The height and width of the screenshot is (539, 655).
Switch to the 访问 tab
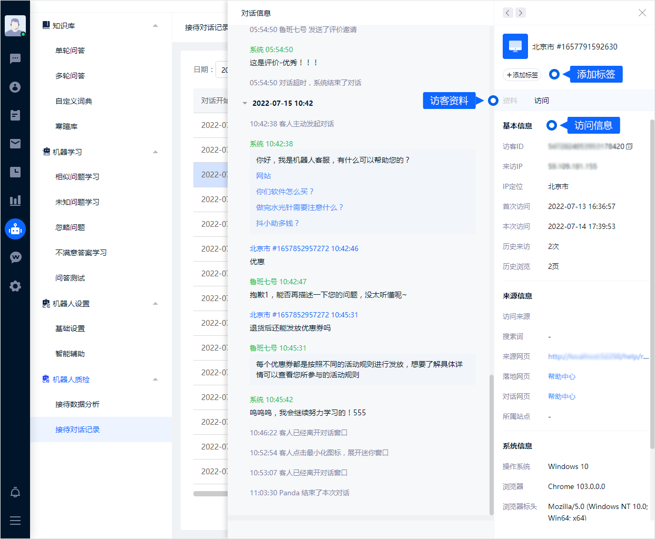[x=542, y=101]
